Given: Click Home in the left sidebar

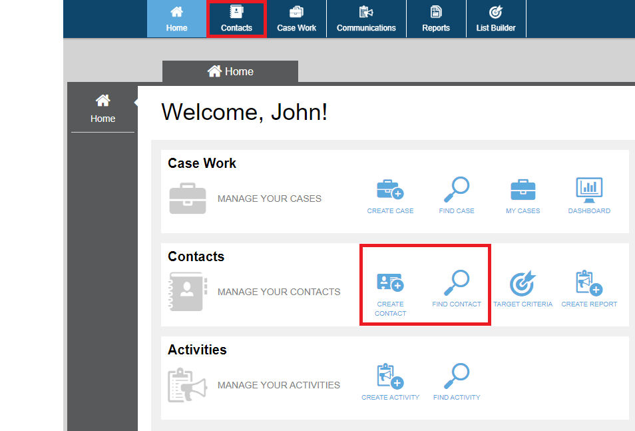Looking at the screenshot, I should click(103, 109).
